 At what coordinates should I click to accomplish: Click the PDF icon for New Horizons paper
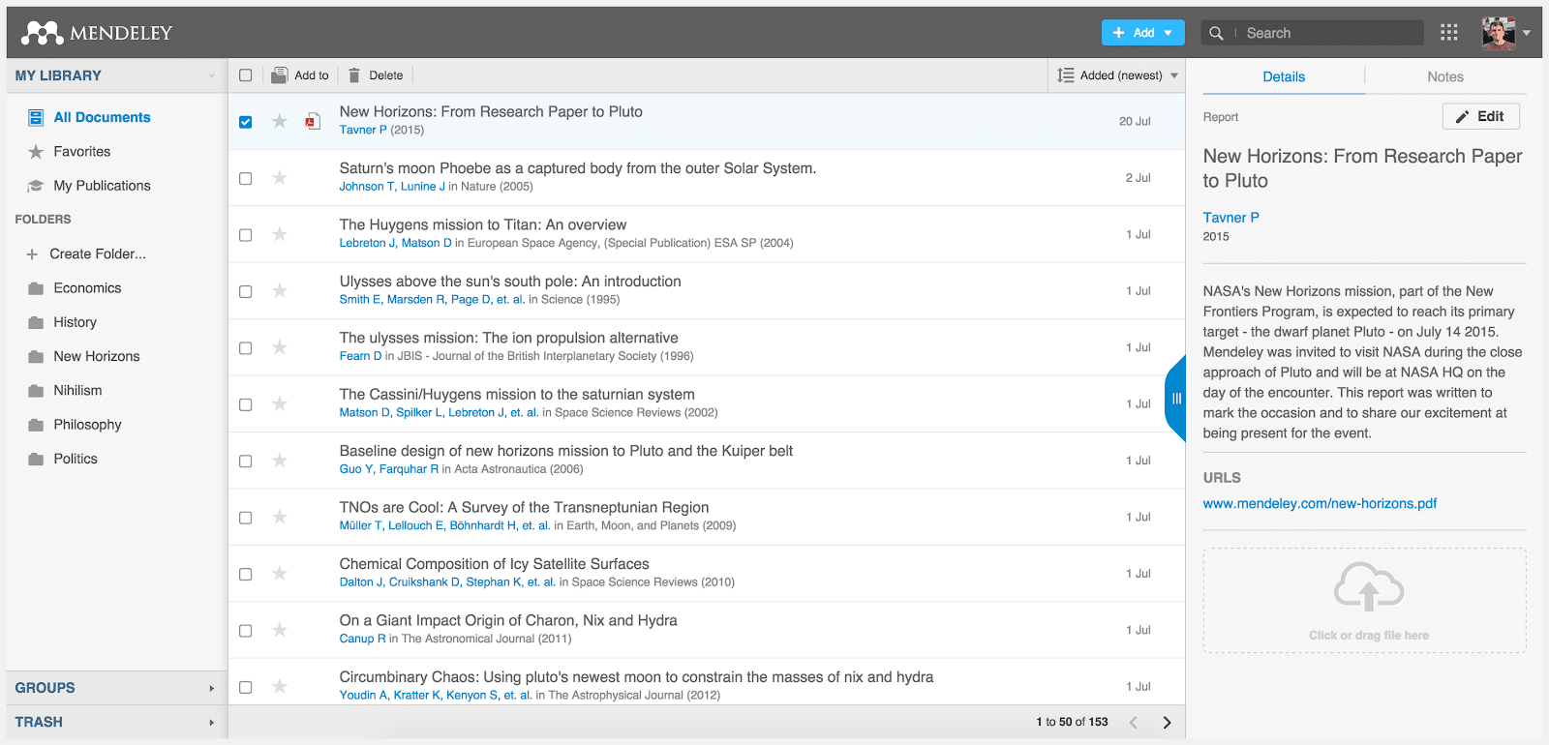(313, 121)
